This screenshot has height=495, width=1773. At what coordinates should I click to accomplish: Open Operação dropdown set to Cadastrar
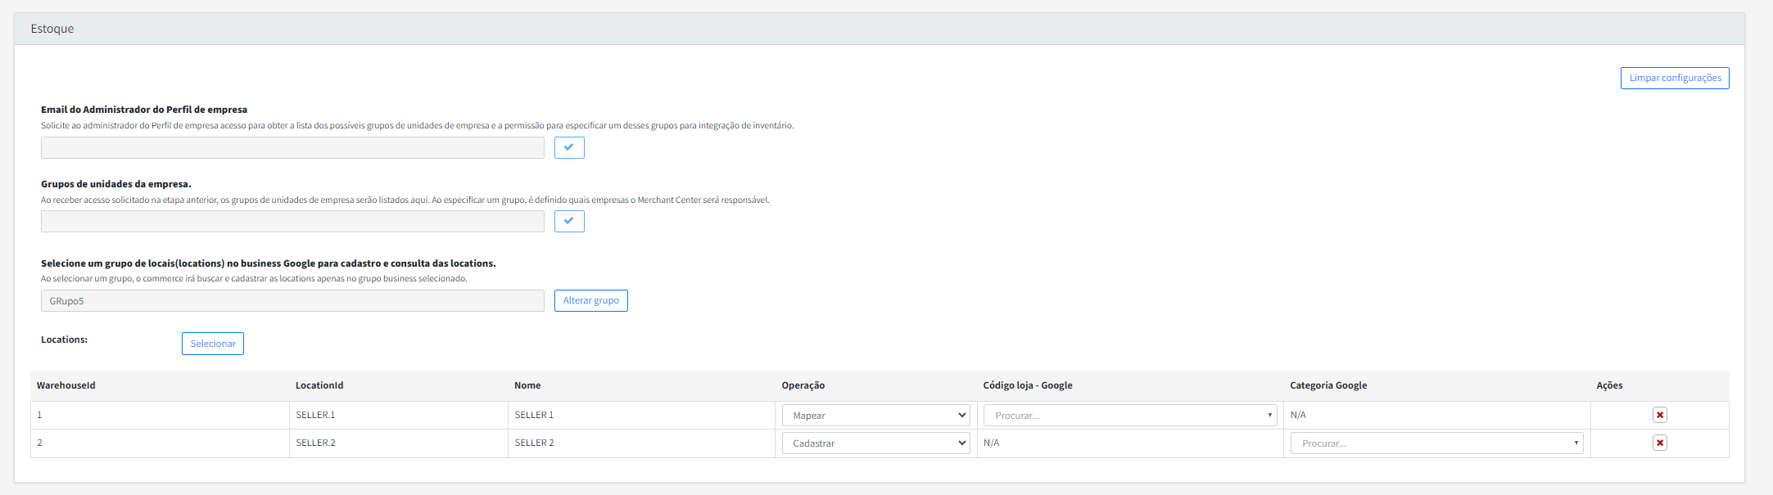875,443
